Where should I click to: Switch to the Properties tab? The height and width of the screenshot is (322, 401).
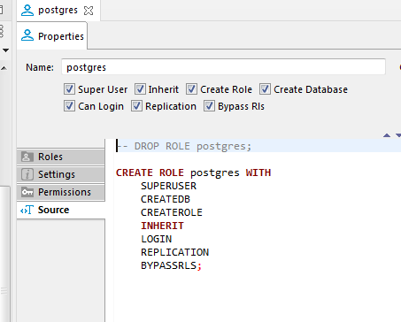(52, 36)
